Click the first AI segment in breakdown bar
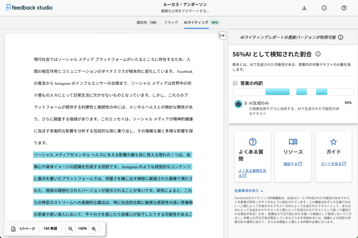The image size is (358, 238). pyautogui.click(x=277, y=92)
